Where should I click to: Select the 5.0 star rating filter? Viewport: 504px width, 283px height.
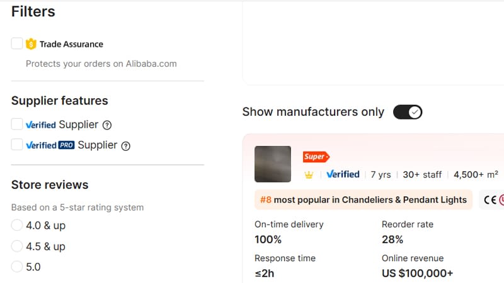point(17,267)
